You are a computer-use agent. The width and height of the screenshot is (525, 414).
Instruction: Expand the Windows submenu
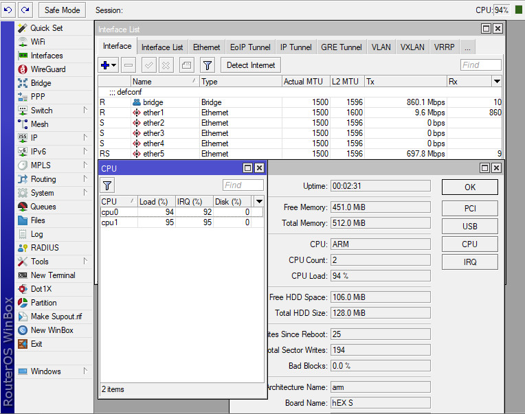pyautogui.click(x=54, y=371)
